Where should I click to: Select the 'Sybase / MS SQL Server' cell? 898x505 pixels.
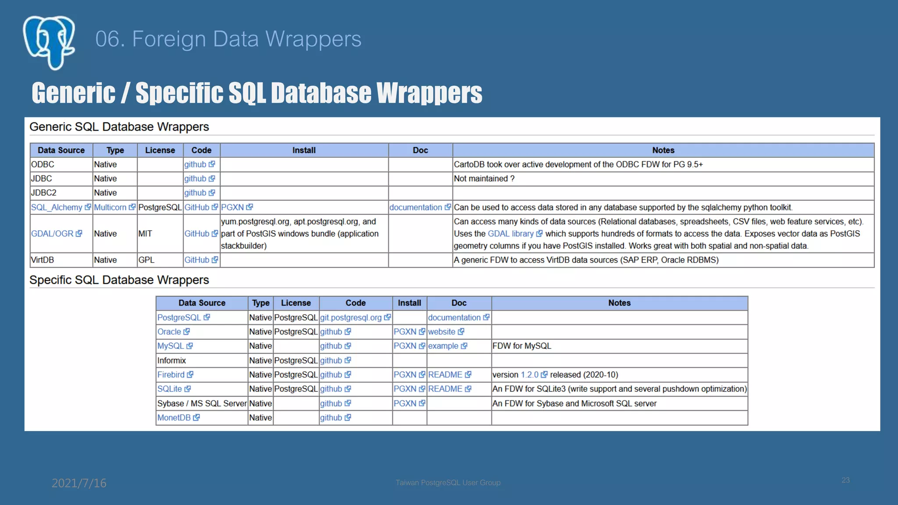(x=202, y=403)
